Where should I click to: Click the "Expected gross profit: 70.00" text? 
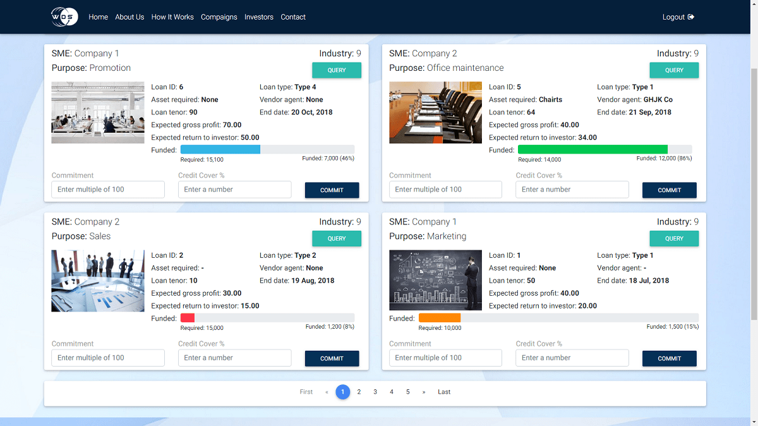click(x=196, y=125)
